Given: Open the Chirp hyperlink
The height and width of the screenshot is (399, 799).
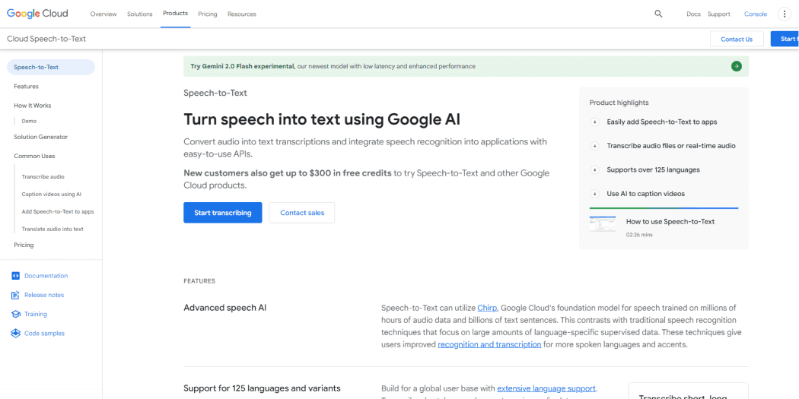Looking at the screenshot, I should (x=487, y=308).
